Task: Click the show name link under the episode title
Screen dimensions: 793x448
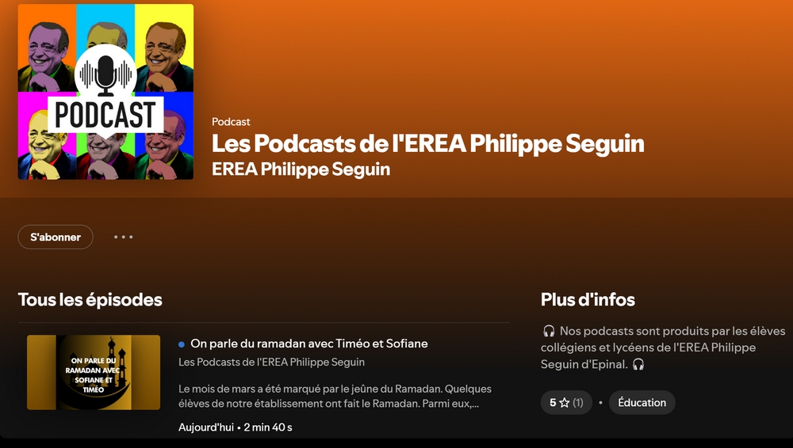Action: [x=271, y=363]
